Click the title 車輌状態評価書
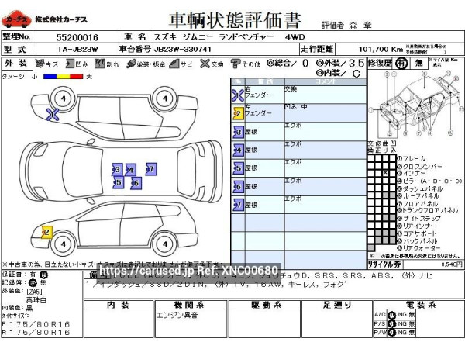The image size is (465, 349). (x=236, y=20)
